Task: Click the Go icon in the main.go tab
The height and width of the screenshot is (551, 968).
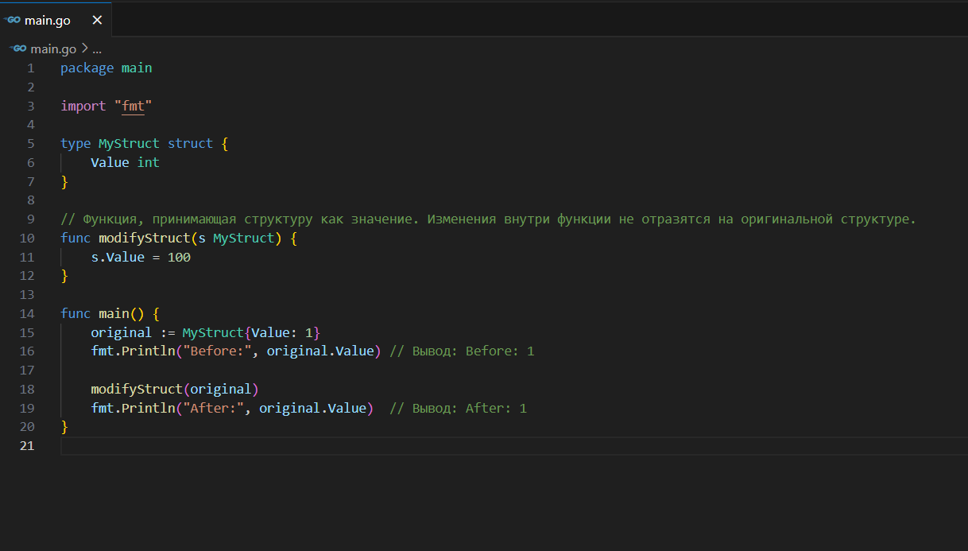Action: (x=13, y=20)
